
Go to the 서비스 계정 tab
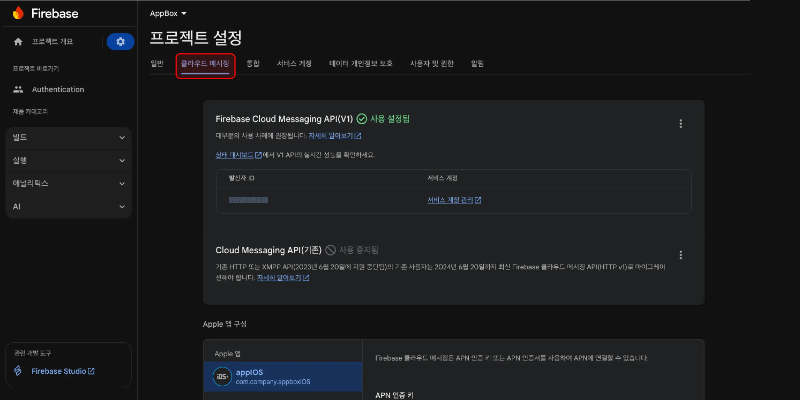click(294, 64)
